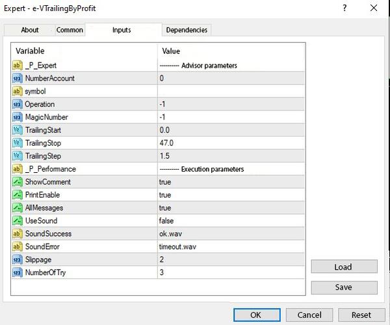The height and width of the screenshot is (325, 390).
Task: Click the double-type icon beside TrailingStop
Action: (x=17, y=143)
